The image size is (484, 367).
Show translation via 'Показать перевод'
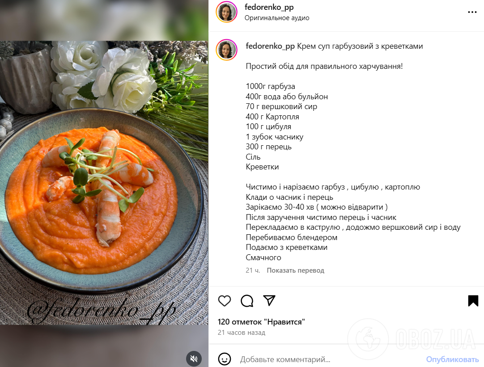295,270
